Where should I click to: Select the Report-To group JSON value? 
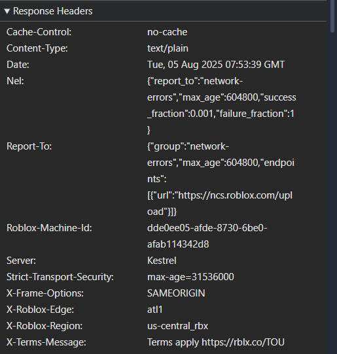[221, 179]
